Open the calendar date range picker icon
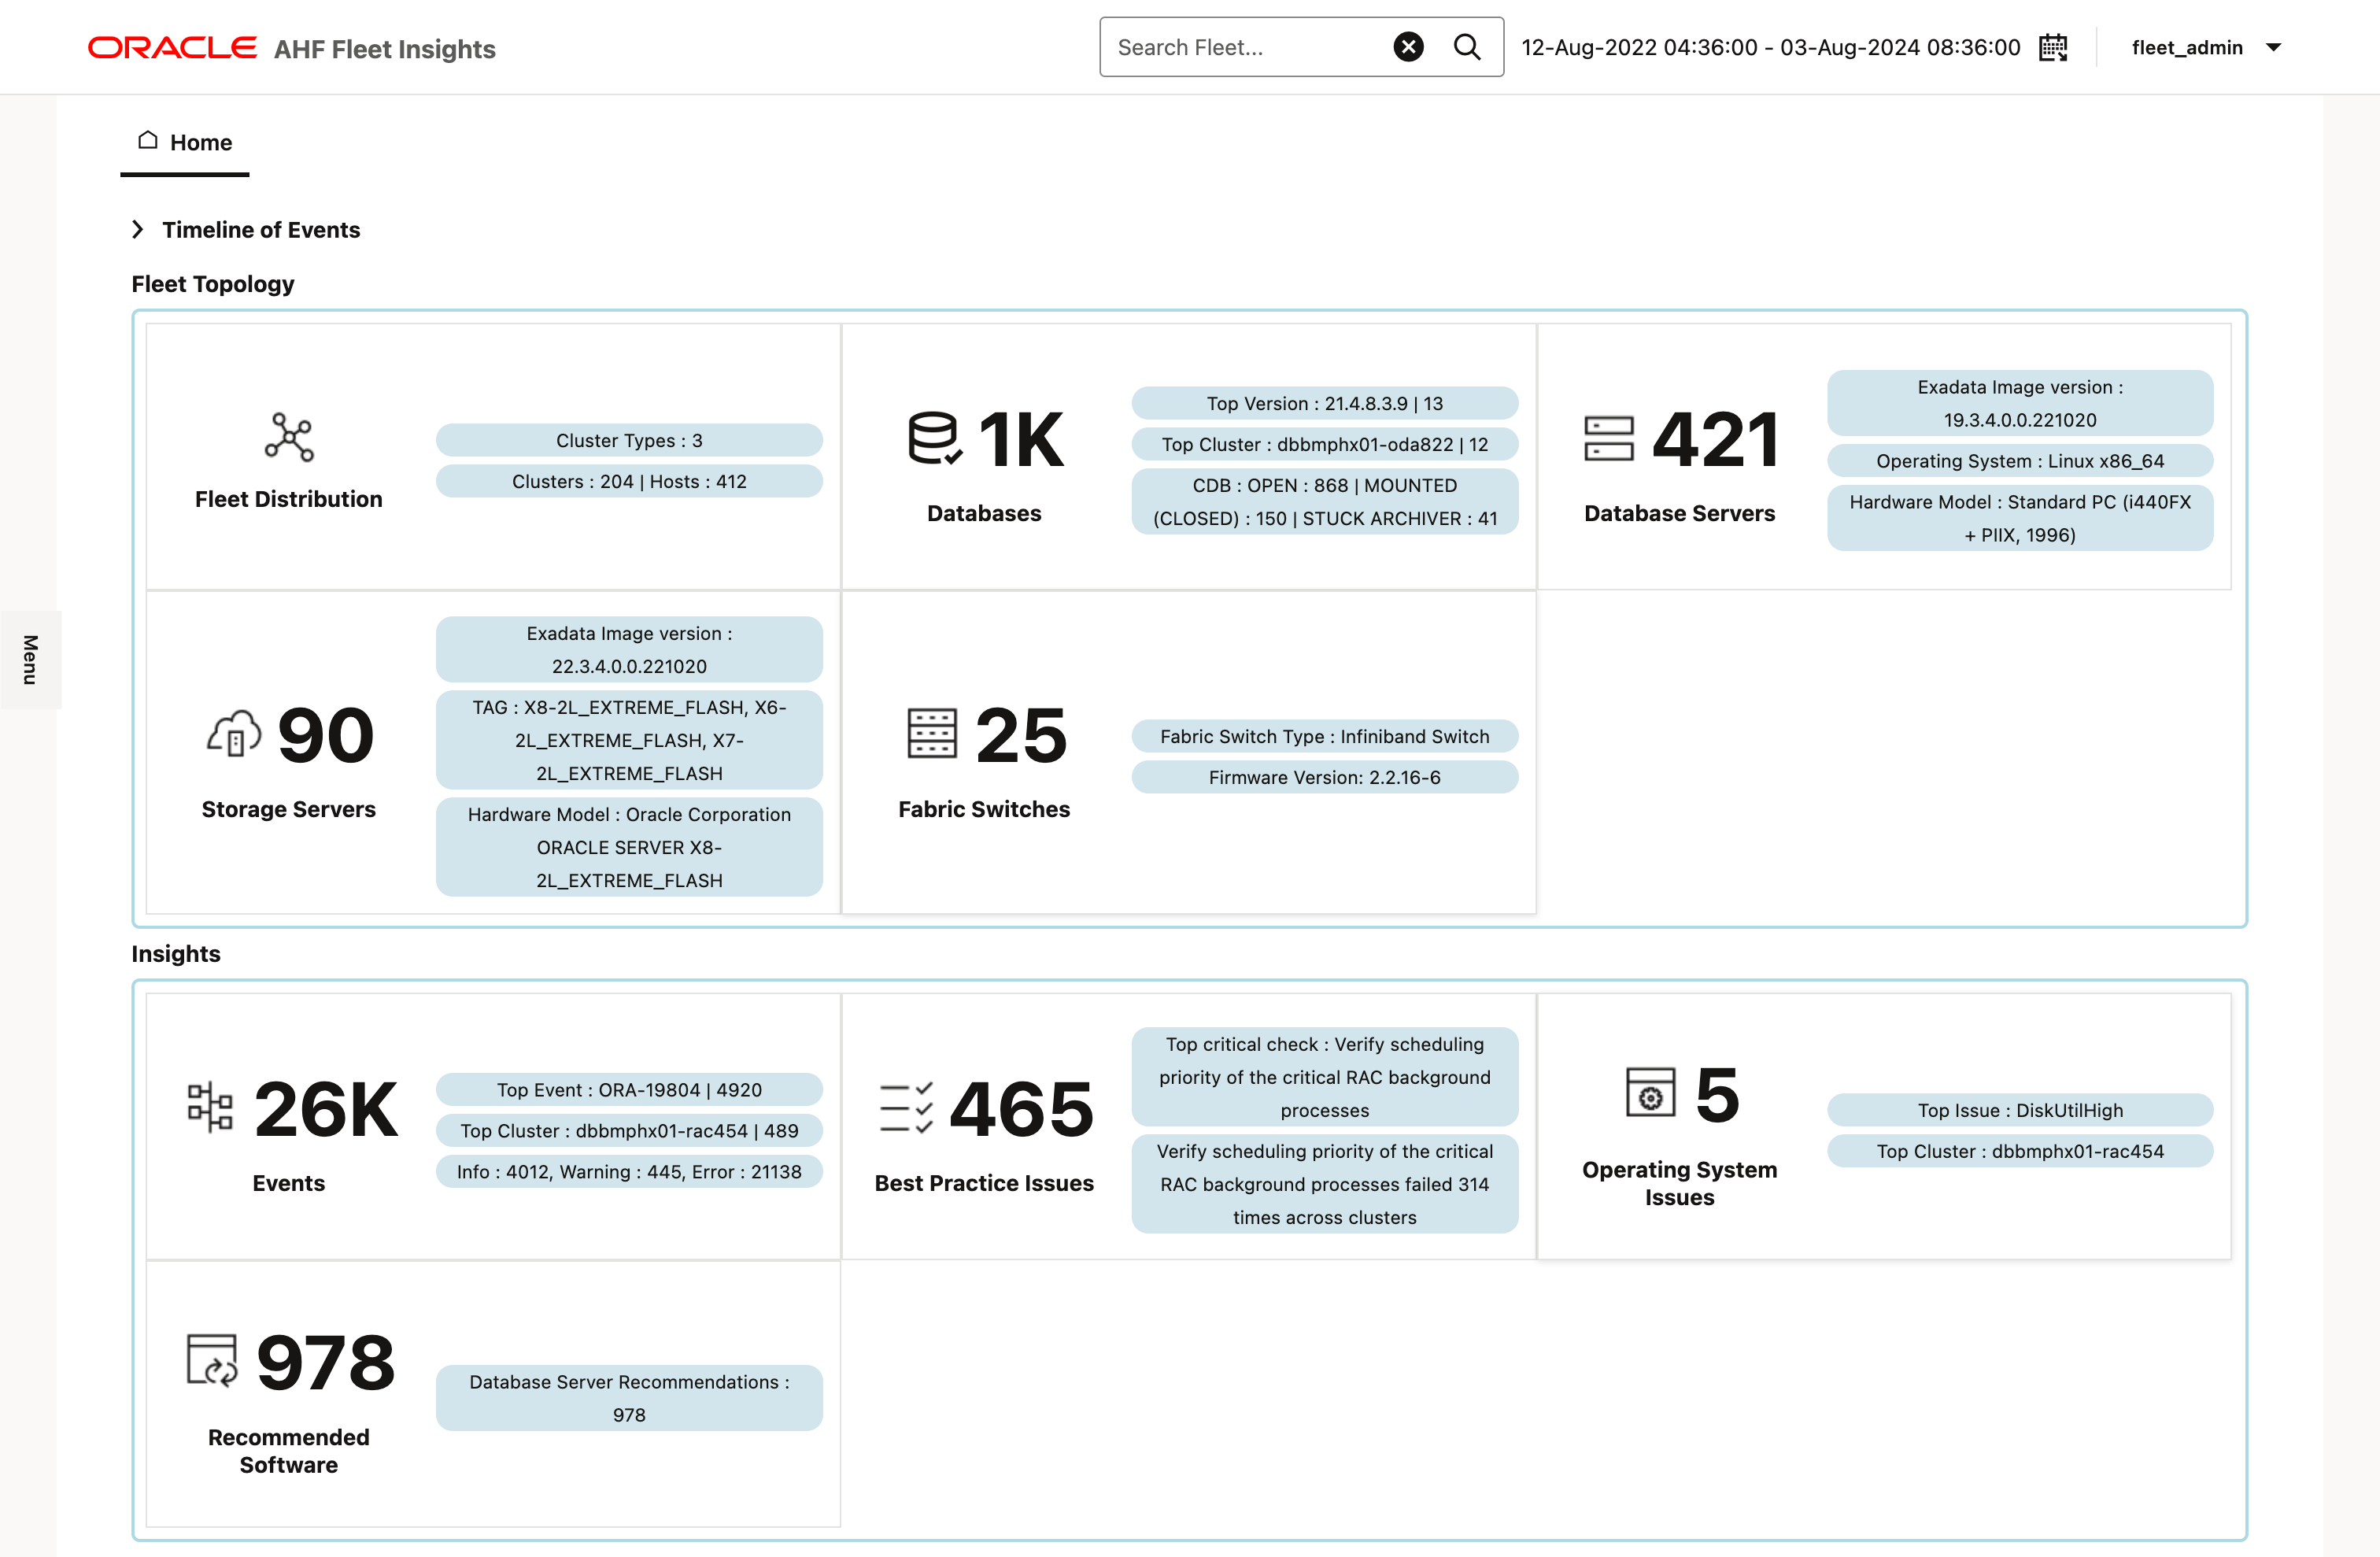 pos(2053,47)
